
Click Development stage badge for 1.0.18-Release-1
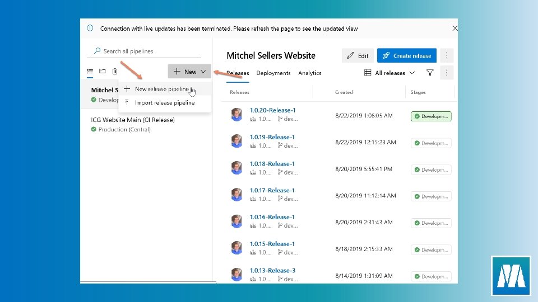tap(431, 170)
